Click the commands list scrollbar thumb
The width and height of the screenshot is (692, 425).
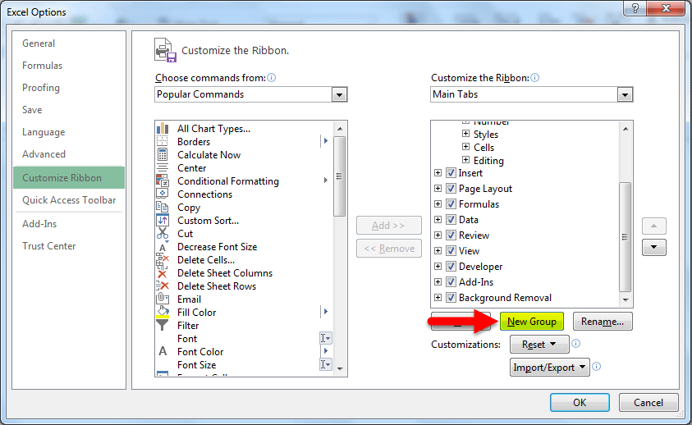tap(339, 176)
